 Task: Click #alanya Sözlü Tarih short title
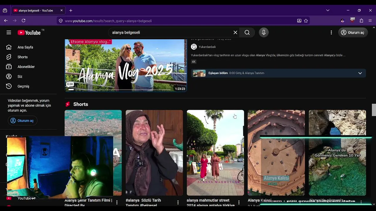(143, 203)
